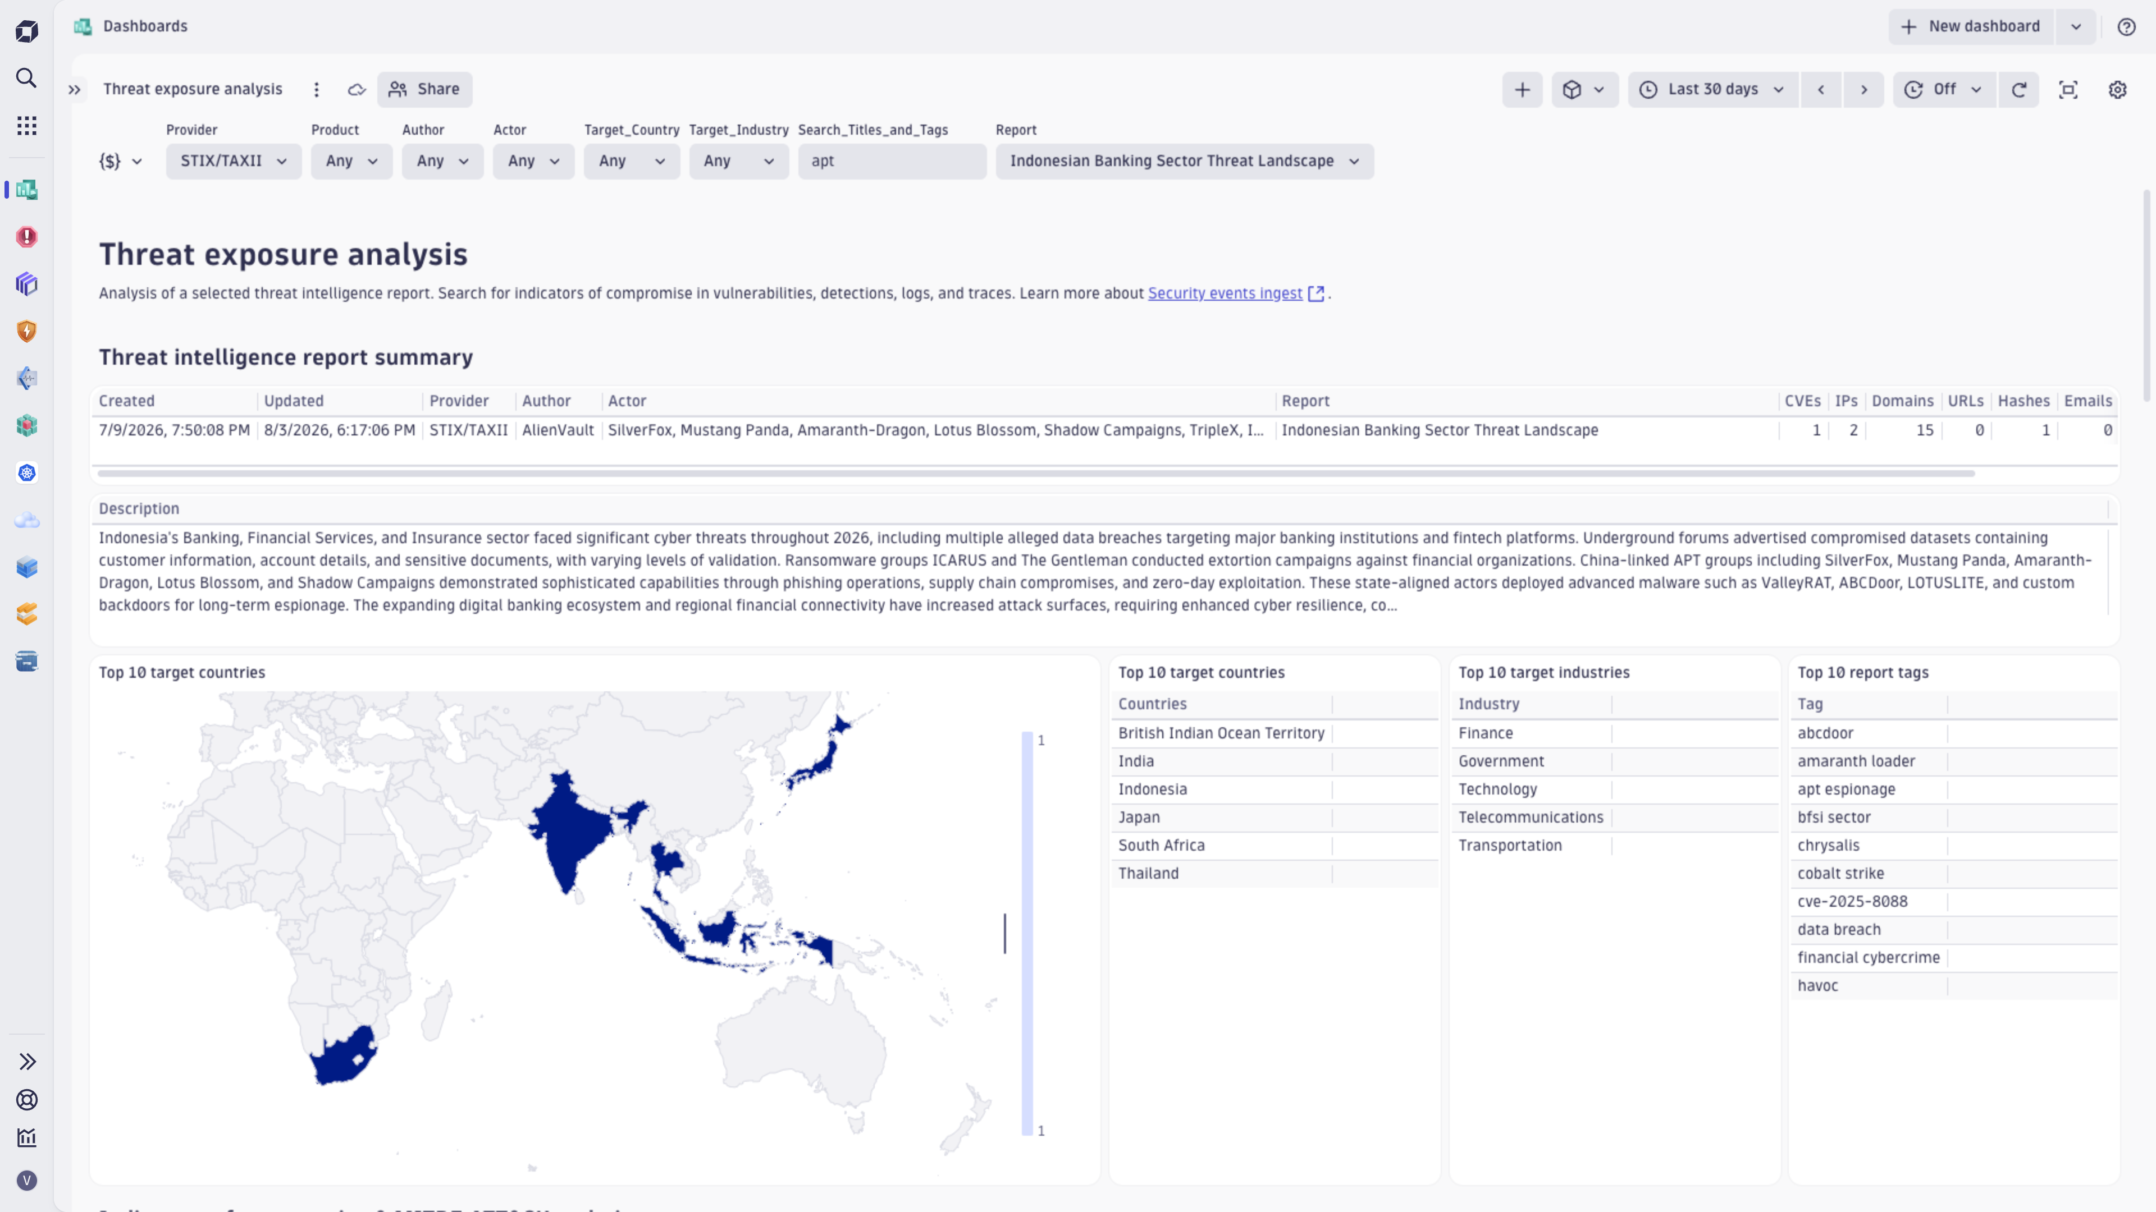The height and width of the screenshot is (1212, 2156).
Task: Open the Author filter dropdown
Action: [443, 162]
